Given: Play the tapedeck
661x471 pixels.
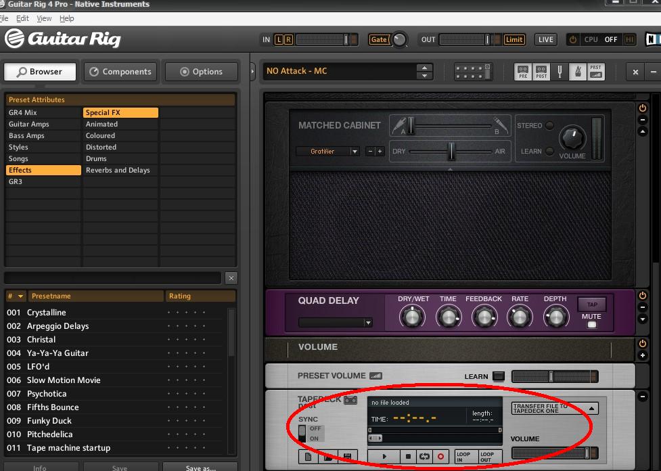Looking at the screenshot, I should 384,456.
